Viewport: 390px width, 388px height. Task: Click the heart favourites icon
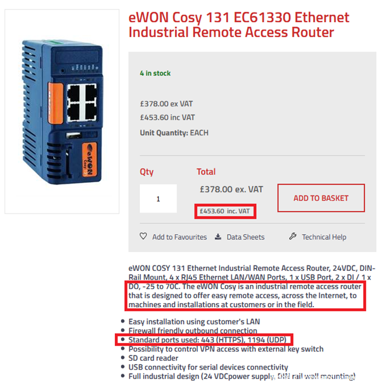[143, 236]
